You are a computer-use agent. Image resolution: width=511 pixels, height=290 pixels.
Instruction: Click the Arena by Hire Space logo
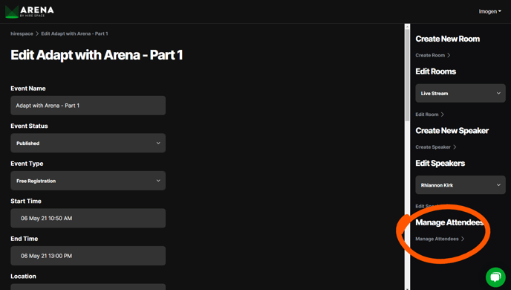(29, 12)
